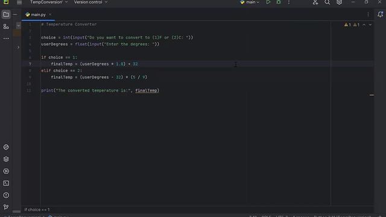Click the warning stripe marker on scrollbar
Image resolution: width=386 pixels, height=217 pixels.
(372, 95)
